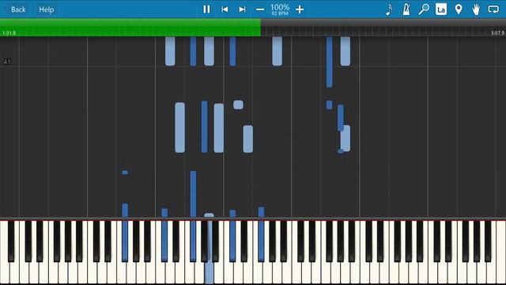Decrease playback speed with minus button

pyautogui.click(x=260, y=9)
